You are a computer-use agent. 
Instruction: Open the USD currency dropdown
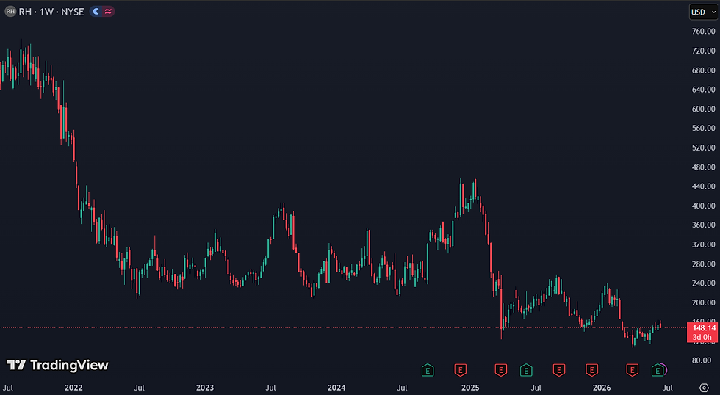(703, 12)
